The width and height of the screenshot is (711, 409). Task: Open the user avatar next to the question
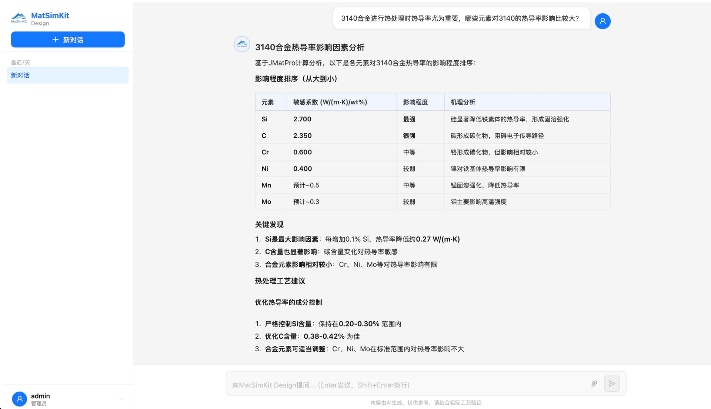602,21
